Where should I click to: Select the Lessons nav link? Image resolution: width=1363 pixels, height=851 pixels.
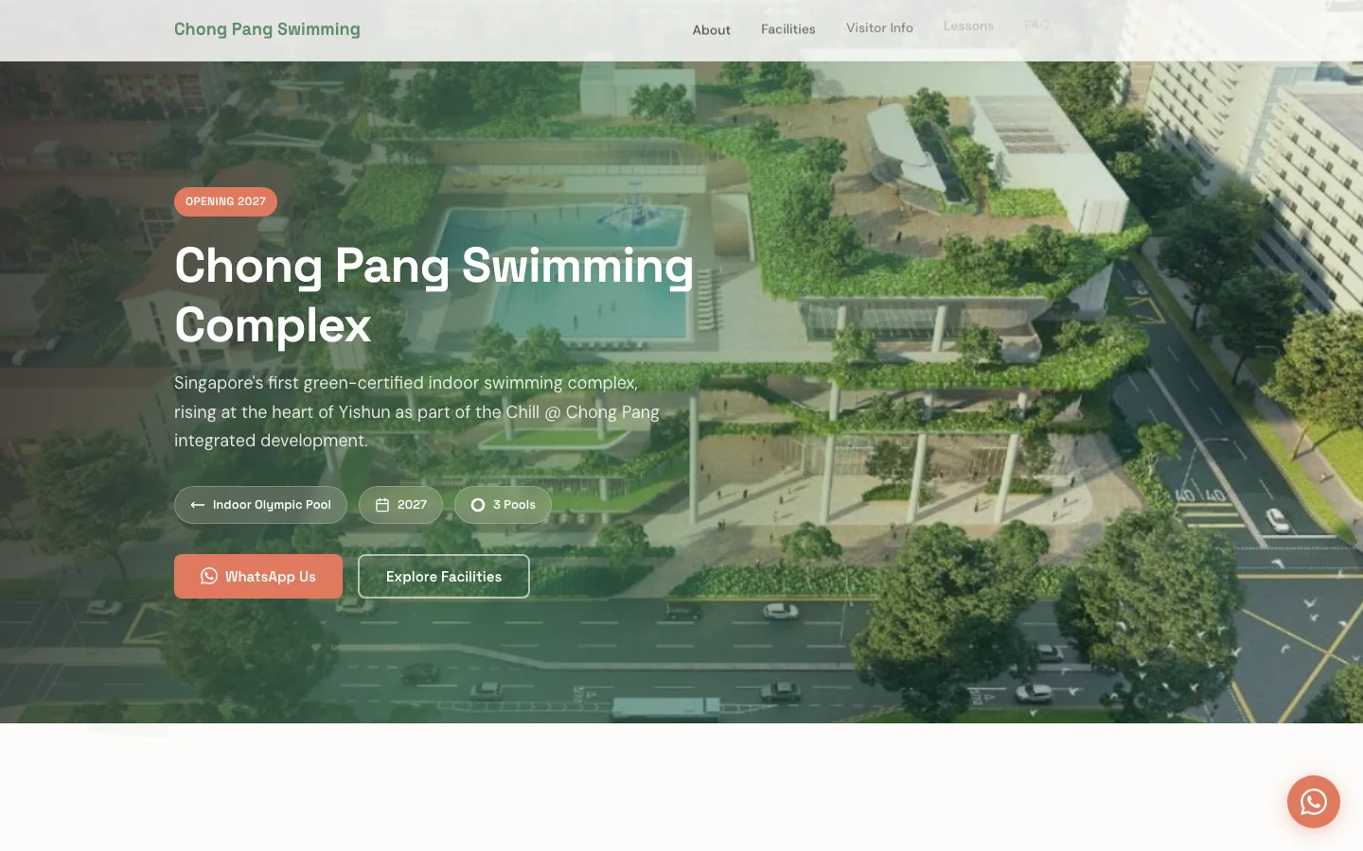(968, 26)
